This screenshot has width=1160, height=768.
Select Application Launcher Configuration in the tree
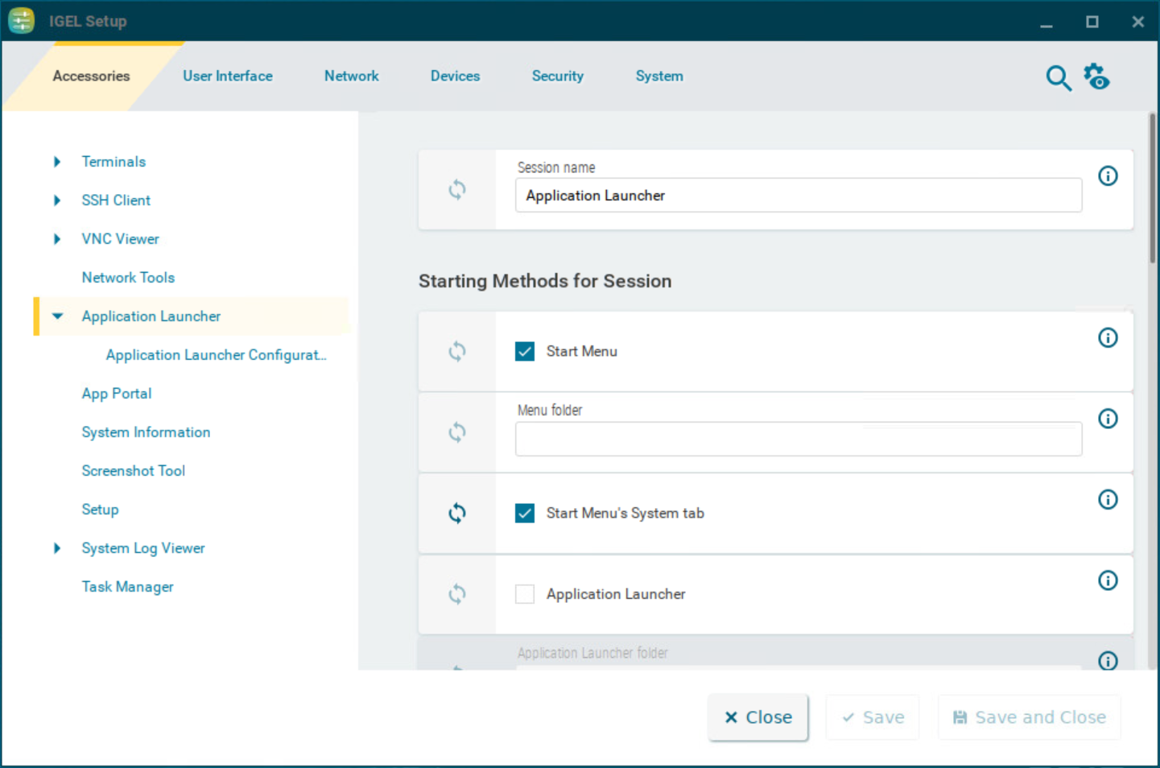pyautogui.click(x=216, y=355)
